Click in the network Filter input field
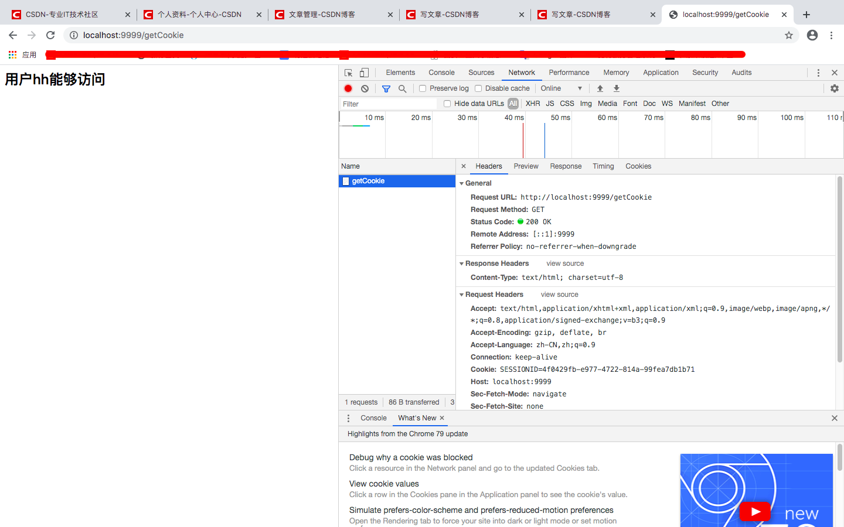 389,104
